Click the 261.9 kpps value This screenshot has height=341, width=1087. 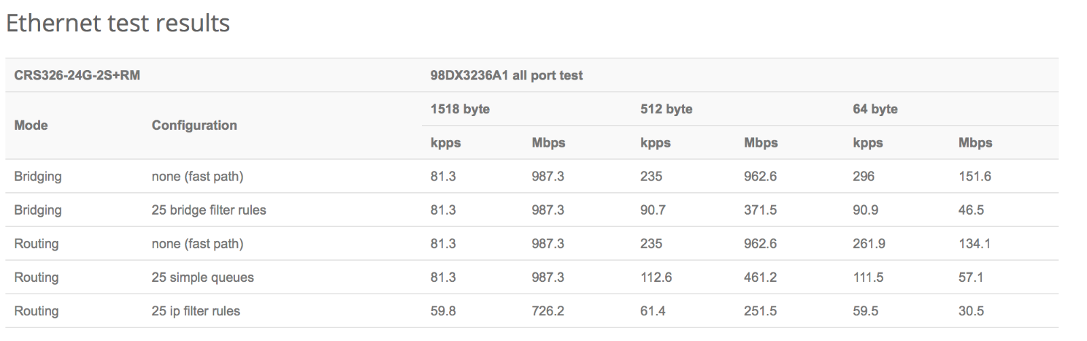pos(869,243)
